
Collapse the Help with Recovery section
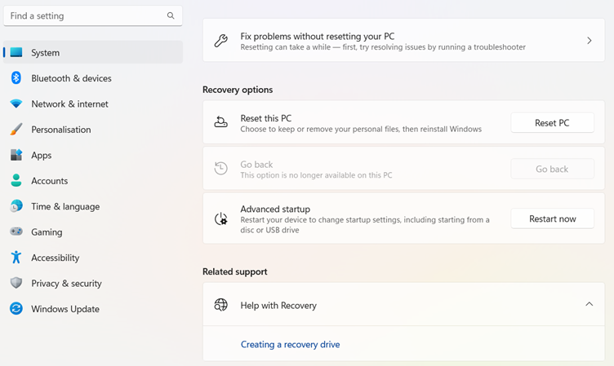click(x=589, y=304)
